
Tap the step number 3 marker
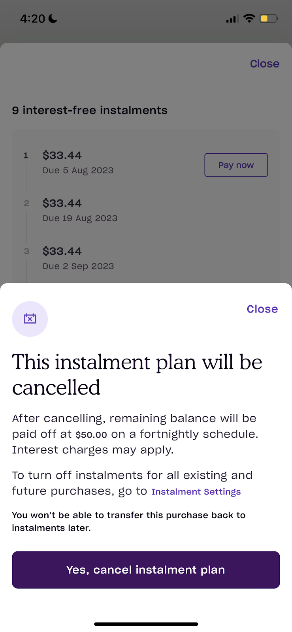(x=26, y=251)
